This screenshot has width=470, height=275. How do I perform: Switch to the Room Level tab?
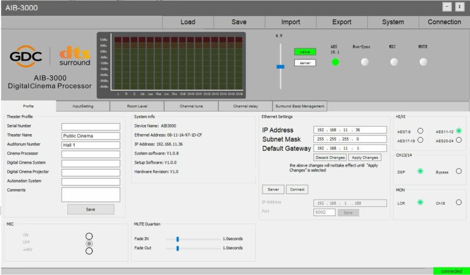click(x=137, y=106)
